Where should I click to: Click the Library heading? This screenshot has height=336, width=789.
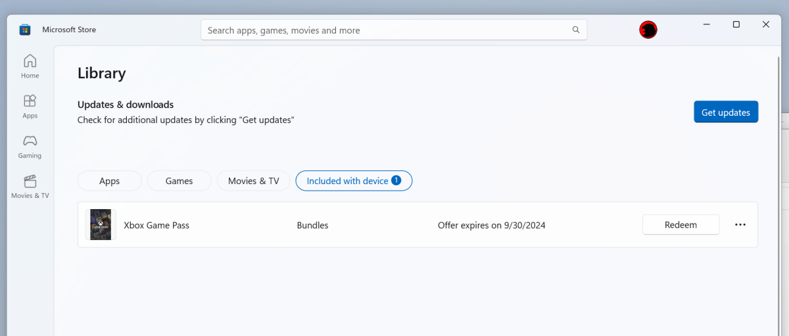coord(102,73)
